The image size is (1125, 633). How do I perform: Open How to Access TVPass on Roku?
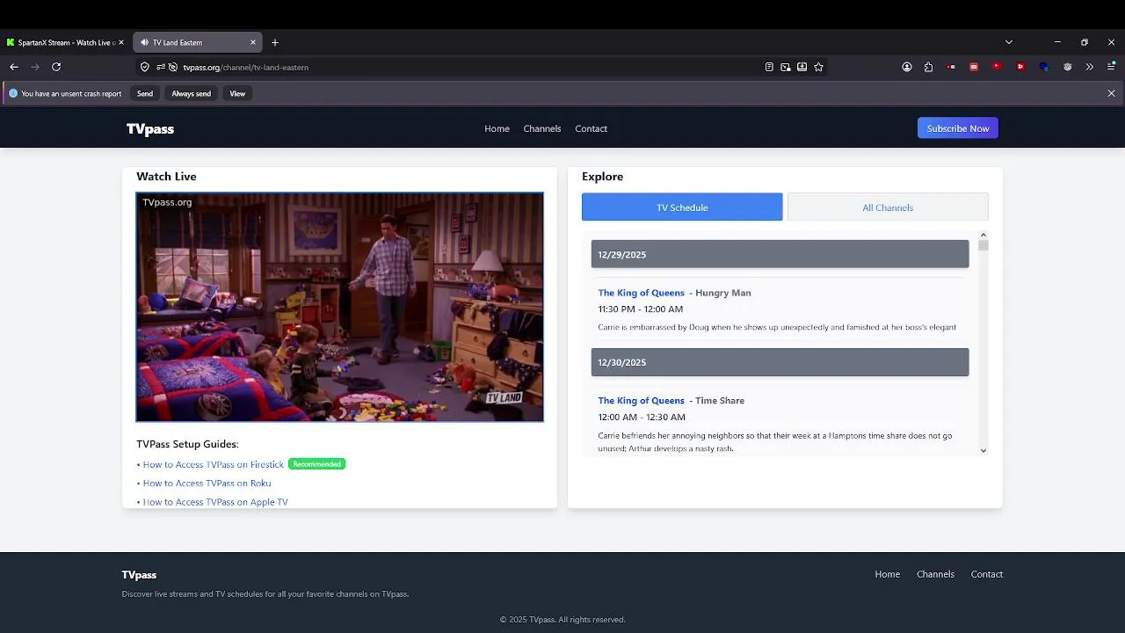point(207,484)
